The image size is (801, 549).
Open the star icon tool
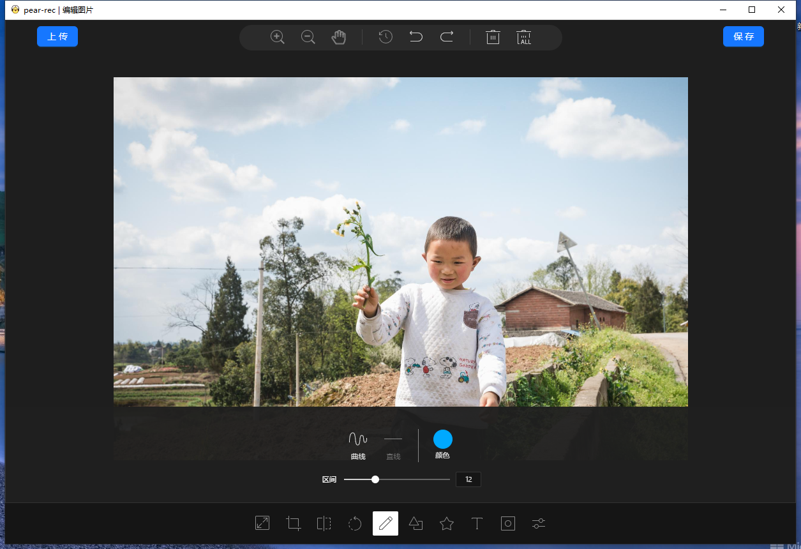coord(447,523)
